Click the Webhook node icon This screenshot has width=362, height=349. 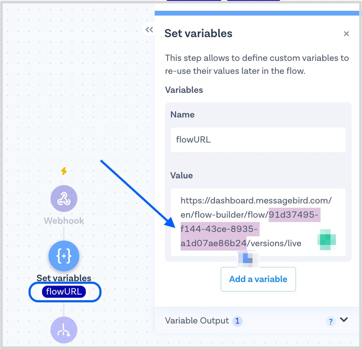(x=64, y=199)
